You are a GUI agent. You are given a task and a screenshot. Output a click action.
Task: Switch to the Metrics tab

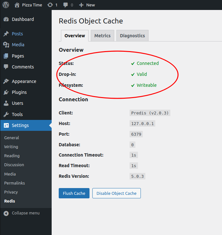pyautogui.click(x=102, y=36)
